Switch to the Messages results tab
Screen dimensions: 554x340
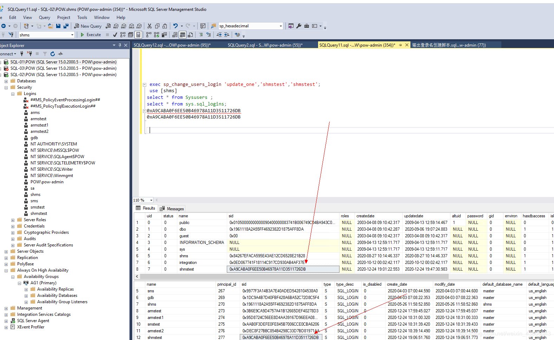172,209
